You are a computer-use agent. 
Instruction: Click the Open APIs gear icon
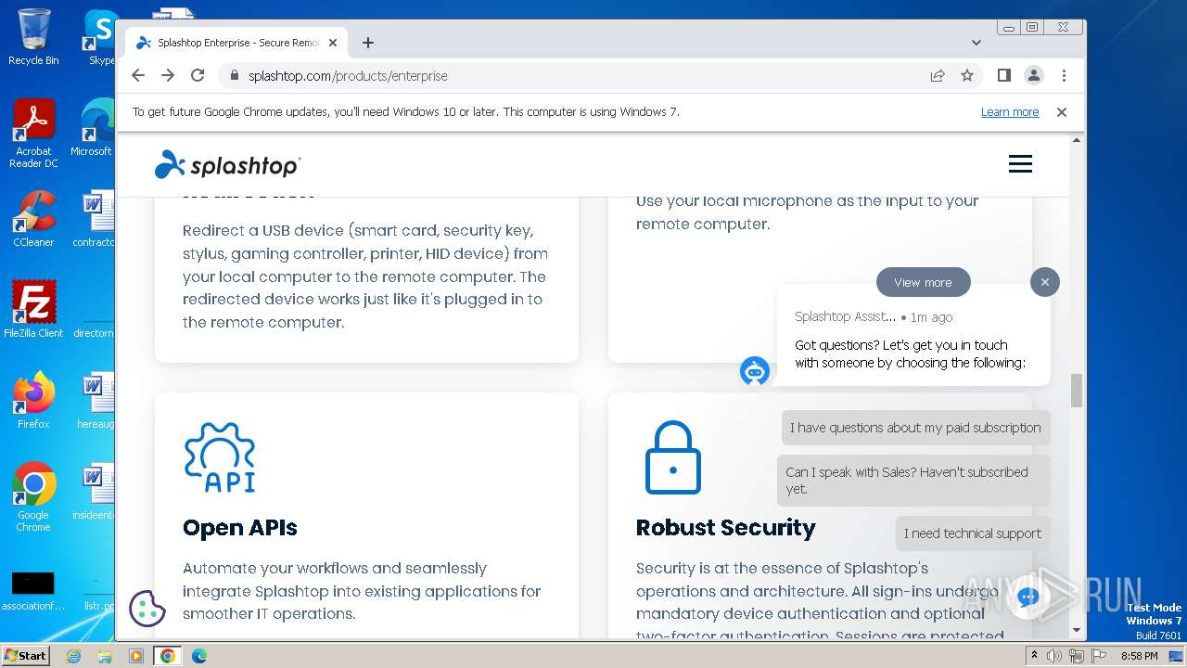click(220, 456)
